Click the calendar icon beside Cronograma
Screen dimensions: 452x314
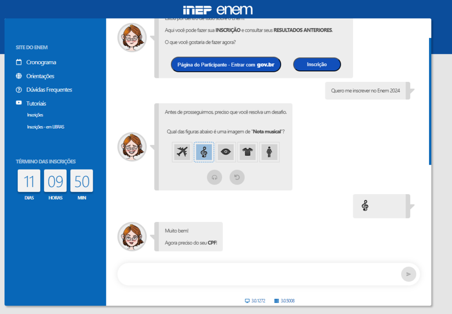(19, 62)
